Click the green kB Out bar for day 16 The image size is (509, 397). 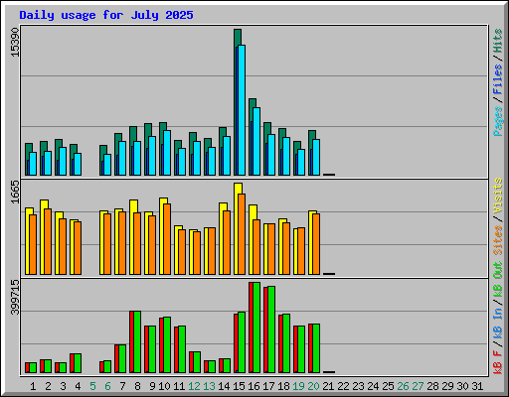[x=256, y=328]
